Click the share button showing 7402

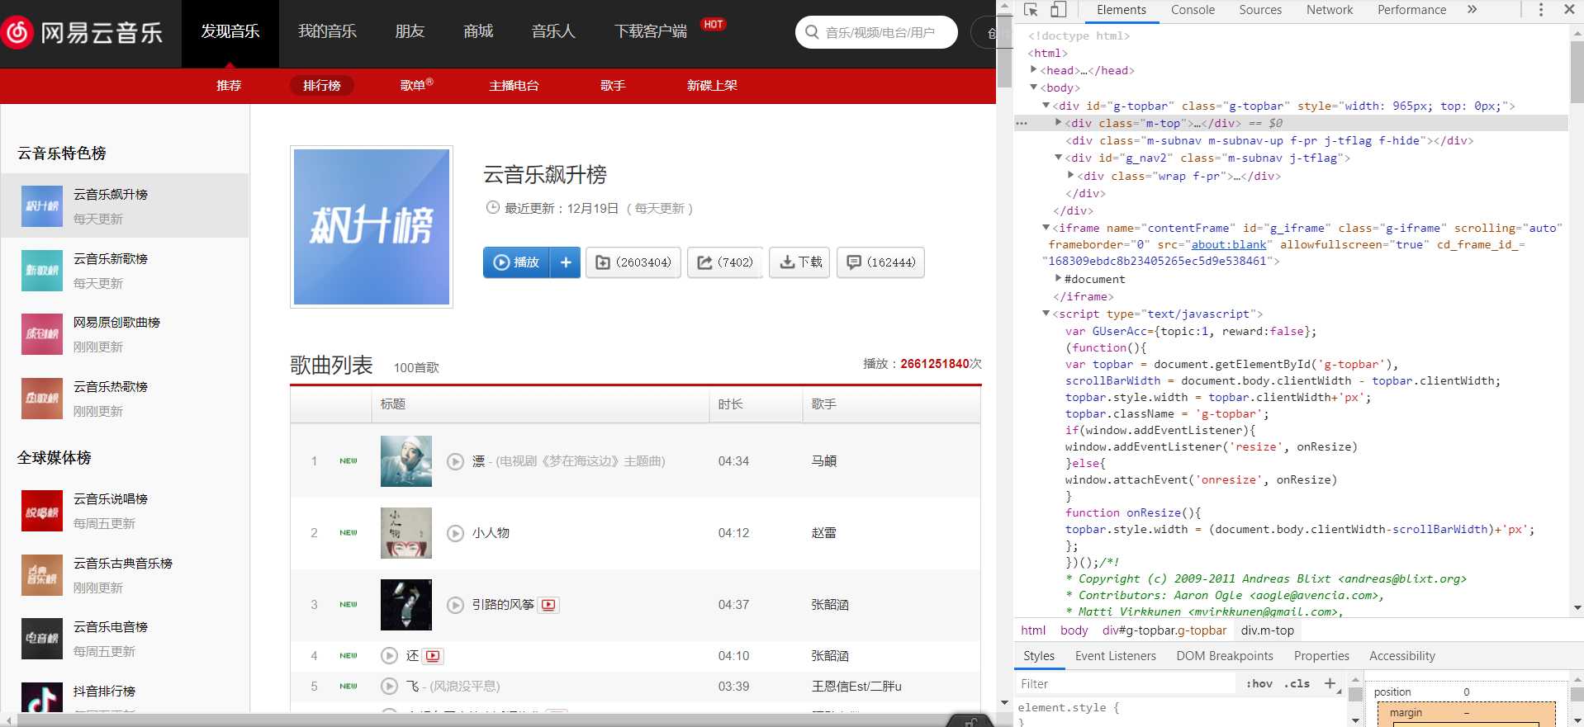click(x=725, y=262)
